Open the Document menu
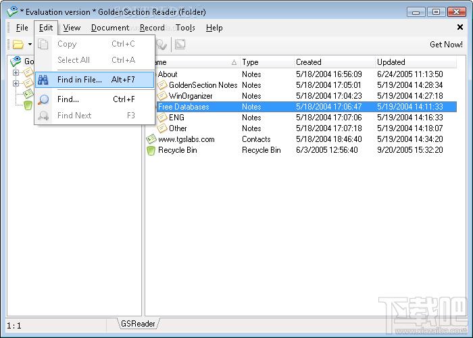Screen dimensions: 473x338 point(110,28)
